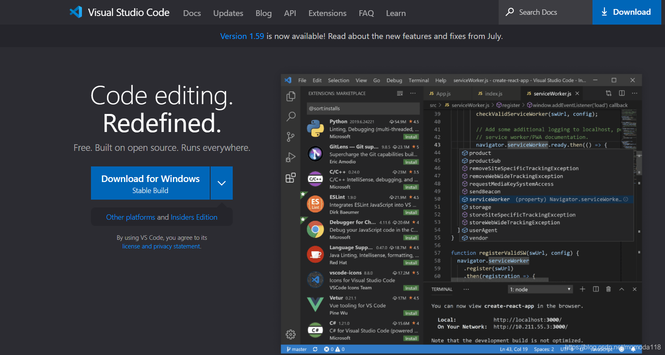Follow the Version 1.59 link

point(242,36)
